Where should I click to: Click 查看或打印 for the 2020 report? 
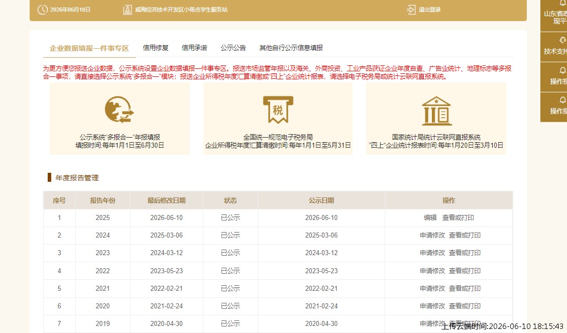[465, 306]
